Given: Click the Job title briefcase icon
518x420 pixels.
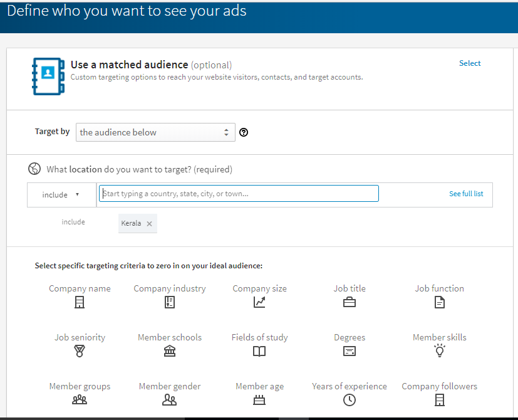Looking at the screenshot, I should (x=350, y=302).
